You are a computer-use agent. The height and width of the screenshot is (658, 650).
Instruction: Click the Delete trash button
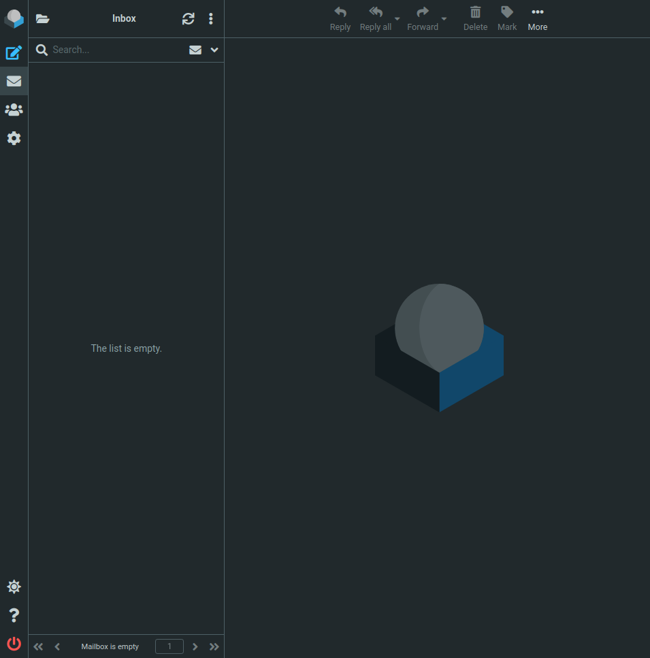475,19
